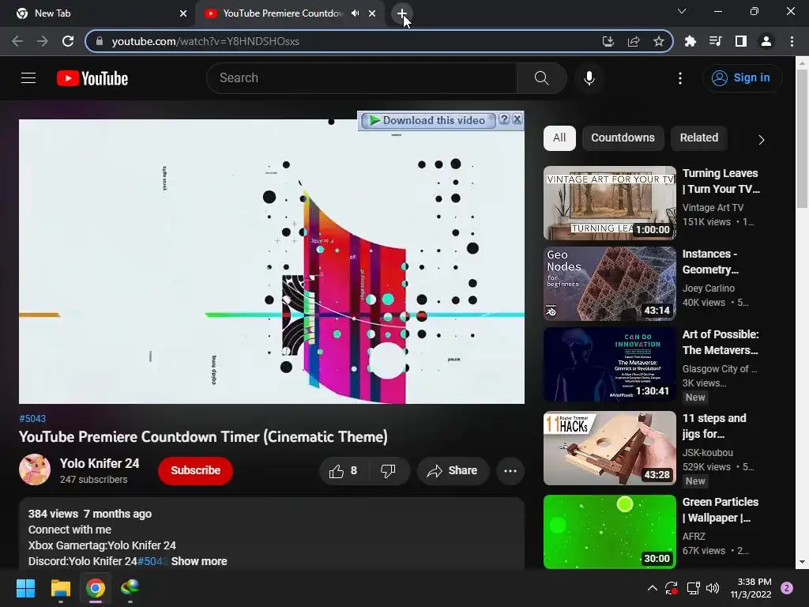Open YouTube settings three-dot menu
The height and width of the screenshot is (607, 809).
pos(680,78)
